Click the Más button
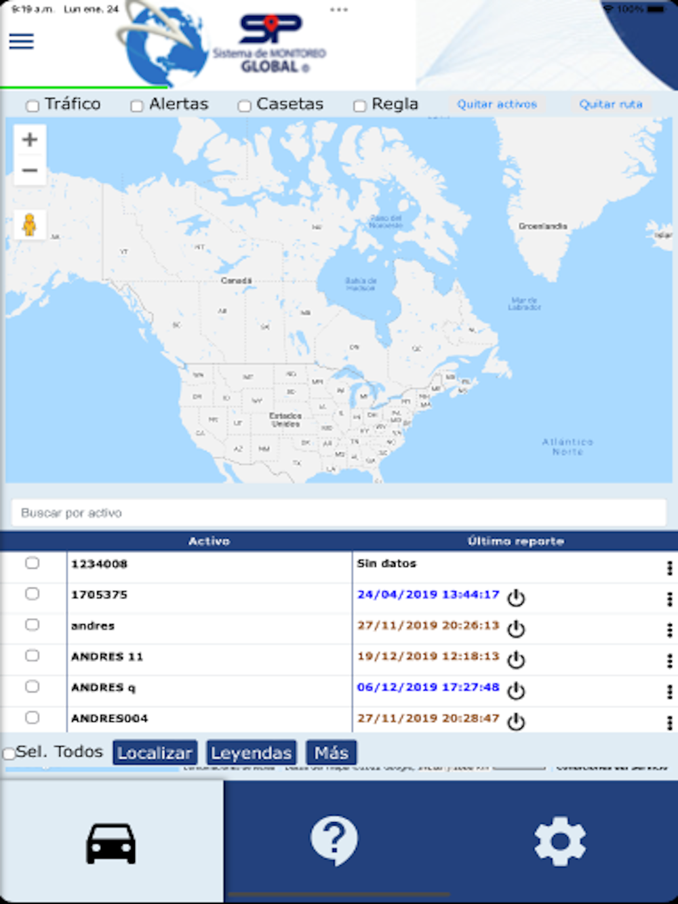The height and width of the screenshot is (904, 678). pos(331,753)
